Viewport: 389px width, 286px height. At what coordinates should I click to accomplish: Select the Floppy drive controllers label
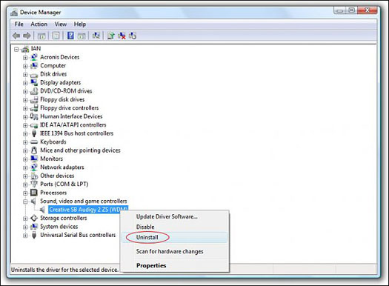click(x=69, y=108)
